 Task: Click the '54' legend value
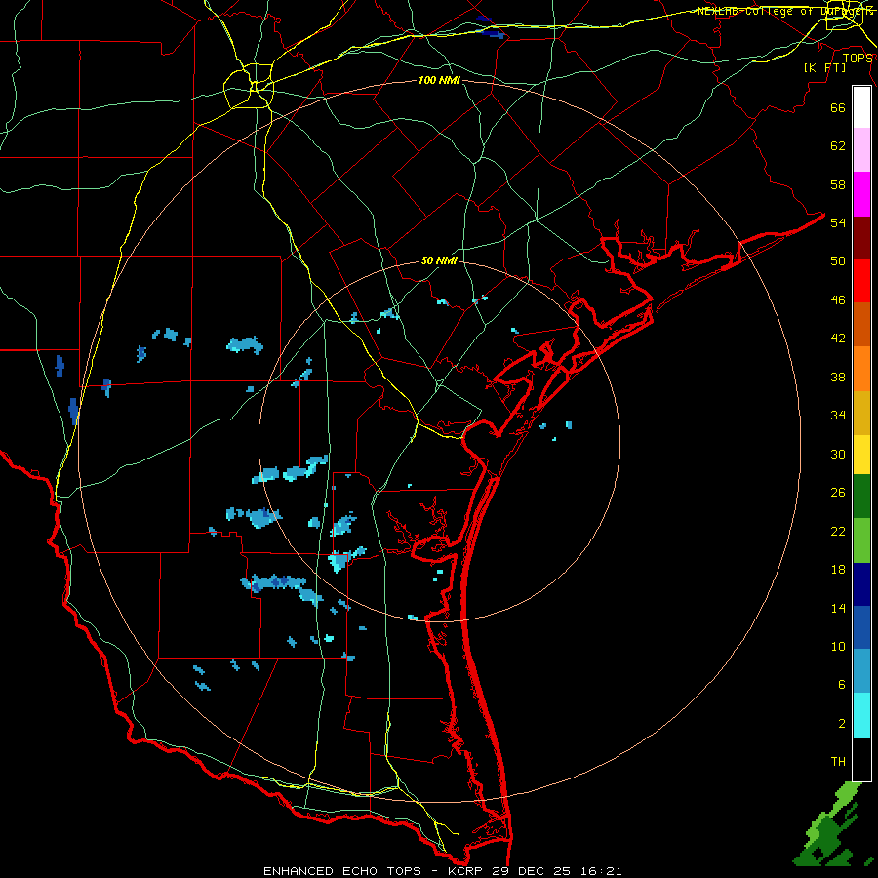point(838,222)
